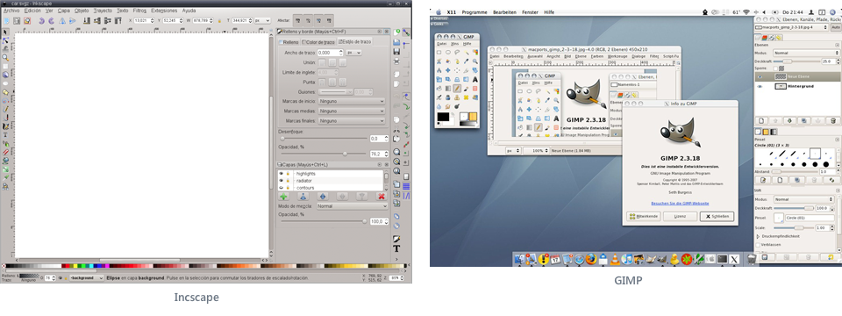Screen dimensions: 842x316
Task: Open the Modus dropdown in Ebenen panel
Action: pos(807,53)
